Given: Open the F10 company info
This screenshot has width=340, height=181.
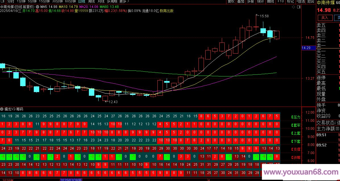Looking at the screenshot, I should (x=281, y=1).
